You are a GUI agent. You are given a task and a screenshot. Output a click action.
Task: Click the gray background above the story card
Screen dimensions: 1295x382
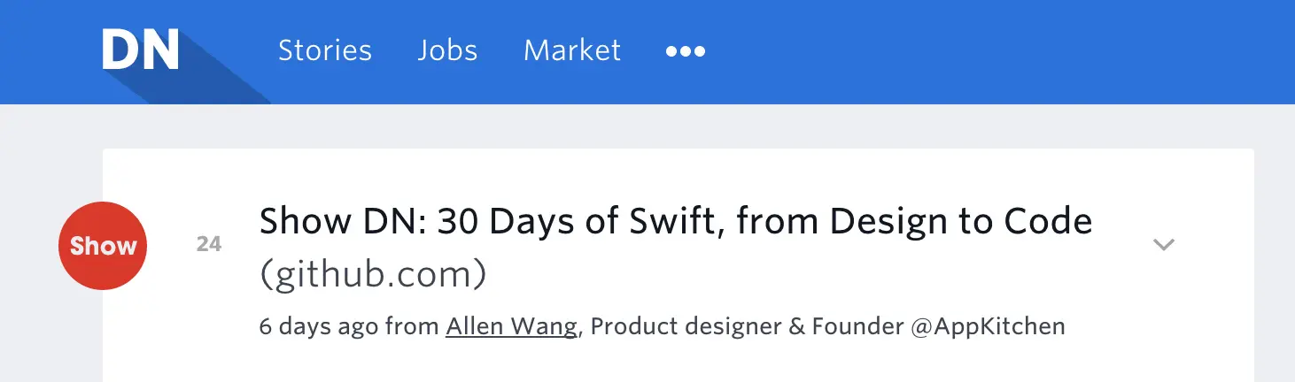click(673, 126)
